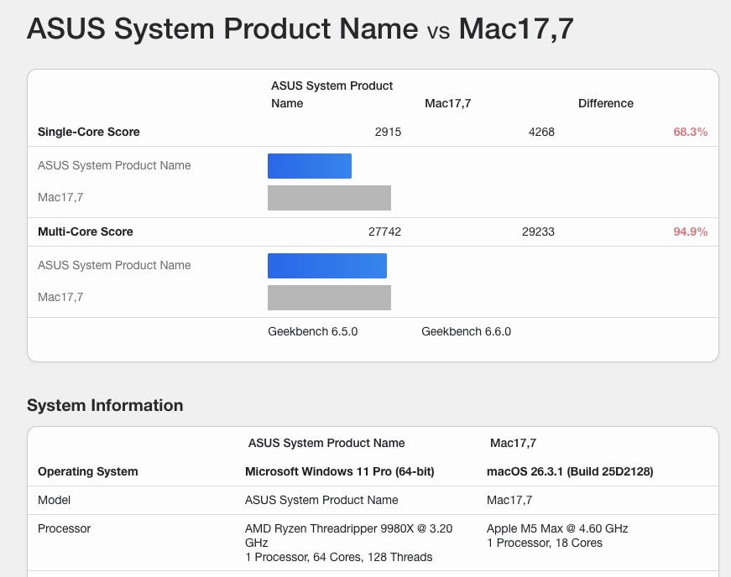The height and width of the screenshot is (577, 731).
Task: Click the gray Mac17,7 Multi-Core score bar
Action: point(329,297)
